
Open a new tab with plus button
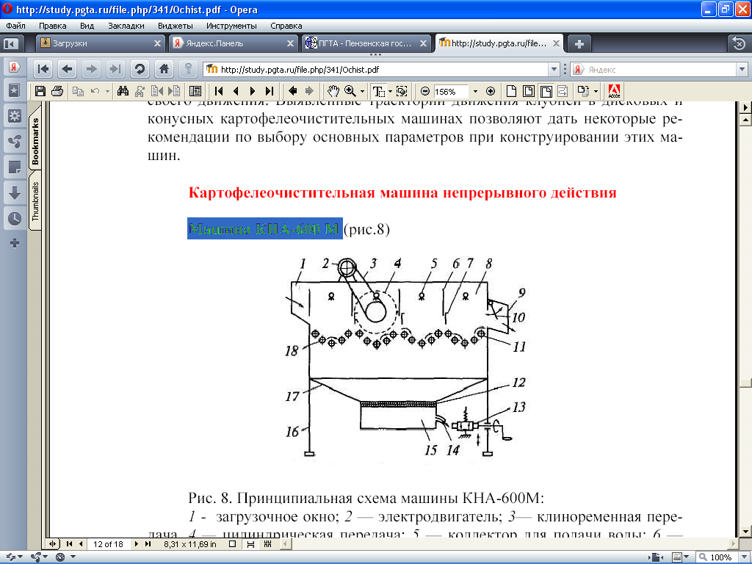[579, 43]
